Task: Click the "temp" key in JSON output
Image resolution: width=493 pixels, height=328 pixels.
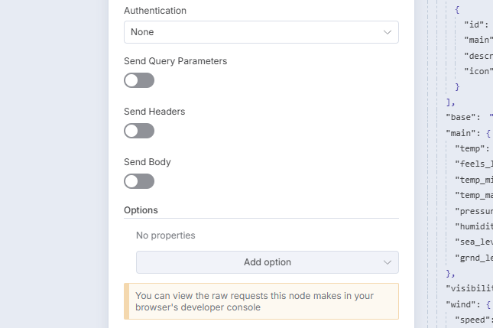Action: pos(472,148)
